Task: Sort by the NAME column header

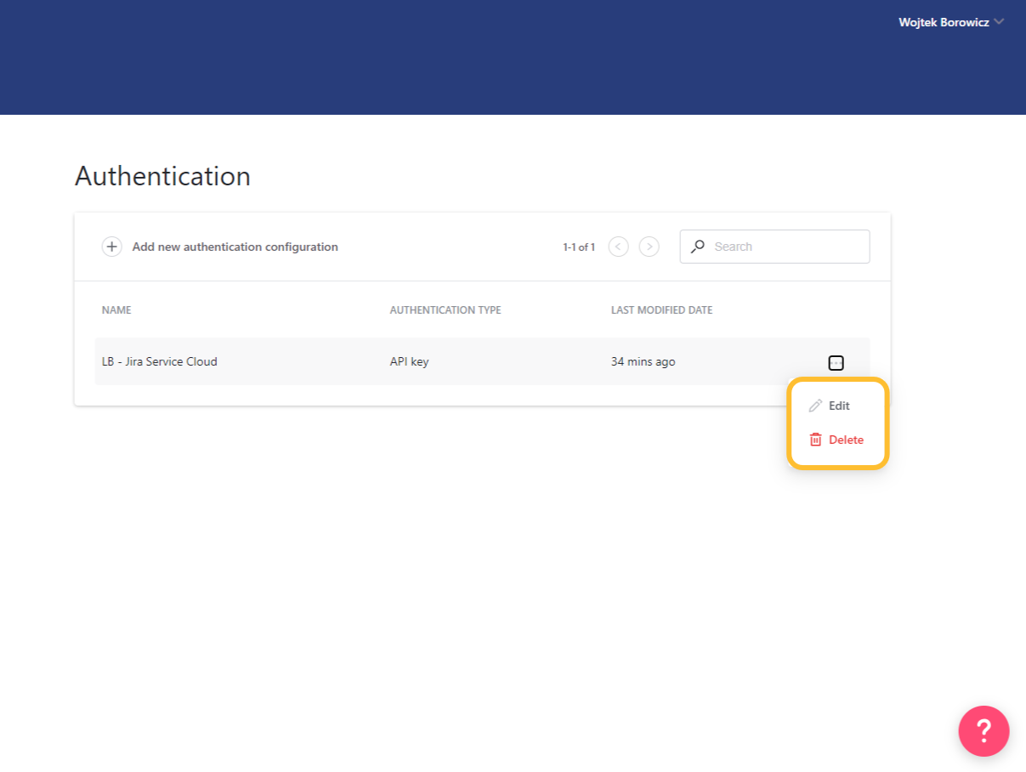Action: (x=116, y=309)
